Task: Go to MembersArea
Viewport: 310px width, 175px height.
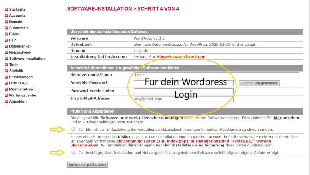Action: pos(21,89)
